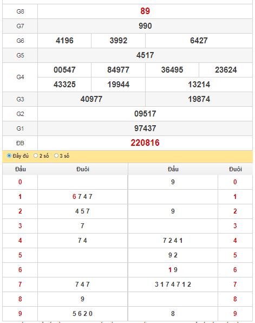Click Đuôi values '7 4 7' for Đầu 7

point(82,285)
